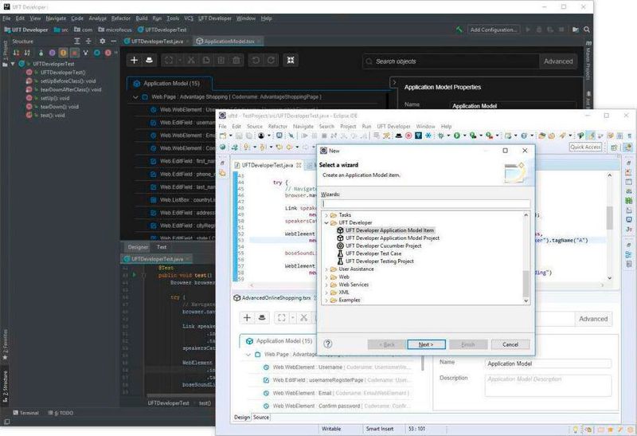The height and width of the screenshot is (436, 637).
Task: Click the undo icon in the IntelliJ model toolbar
Action: pyautogui.click(x=256, y=61)
